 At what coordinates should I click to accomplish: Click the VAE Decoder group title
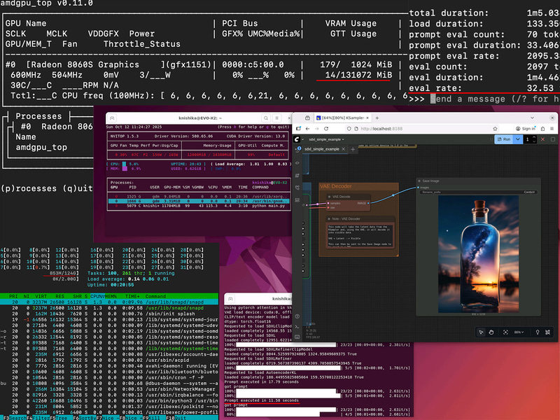335,186
